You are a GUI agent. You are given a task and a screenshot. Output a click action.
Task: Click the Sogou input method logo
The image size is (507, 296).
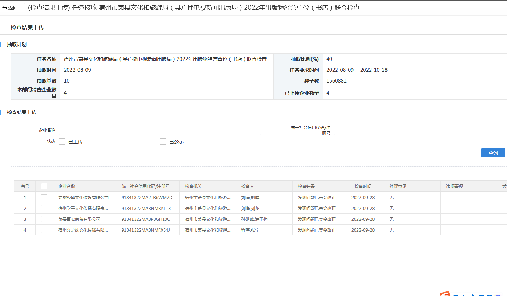pyautogui.click(x=445, y=294)
